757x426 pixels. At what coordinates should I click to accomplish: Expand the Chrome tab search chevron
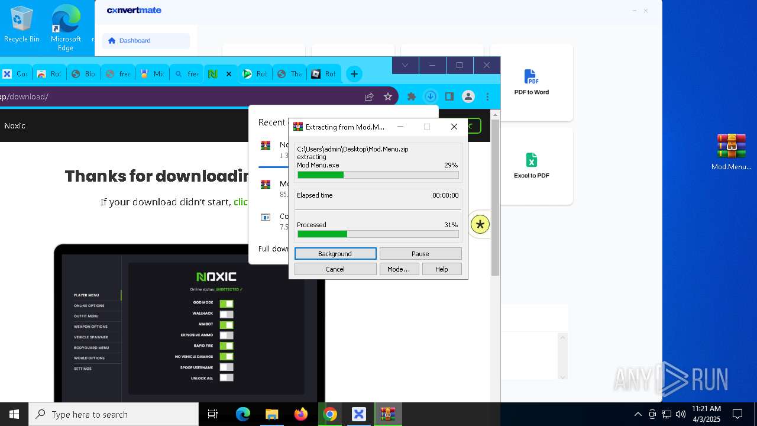click(x=405, y=65)
